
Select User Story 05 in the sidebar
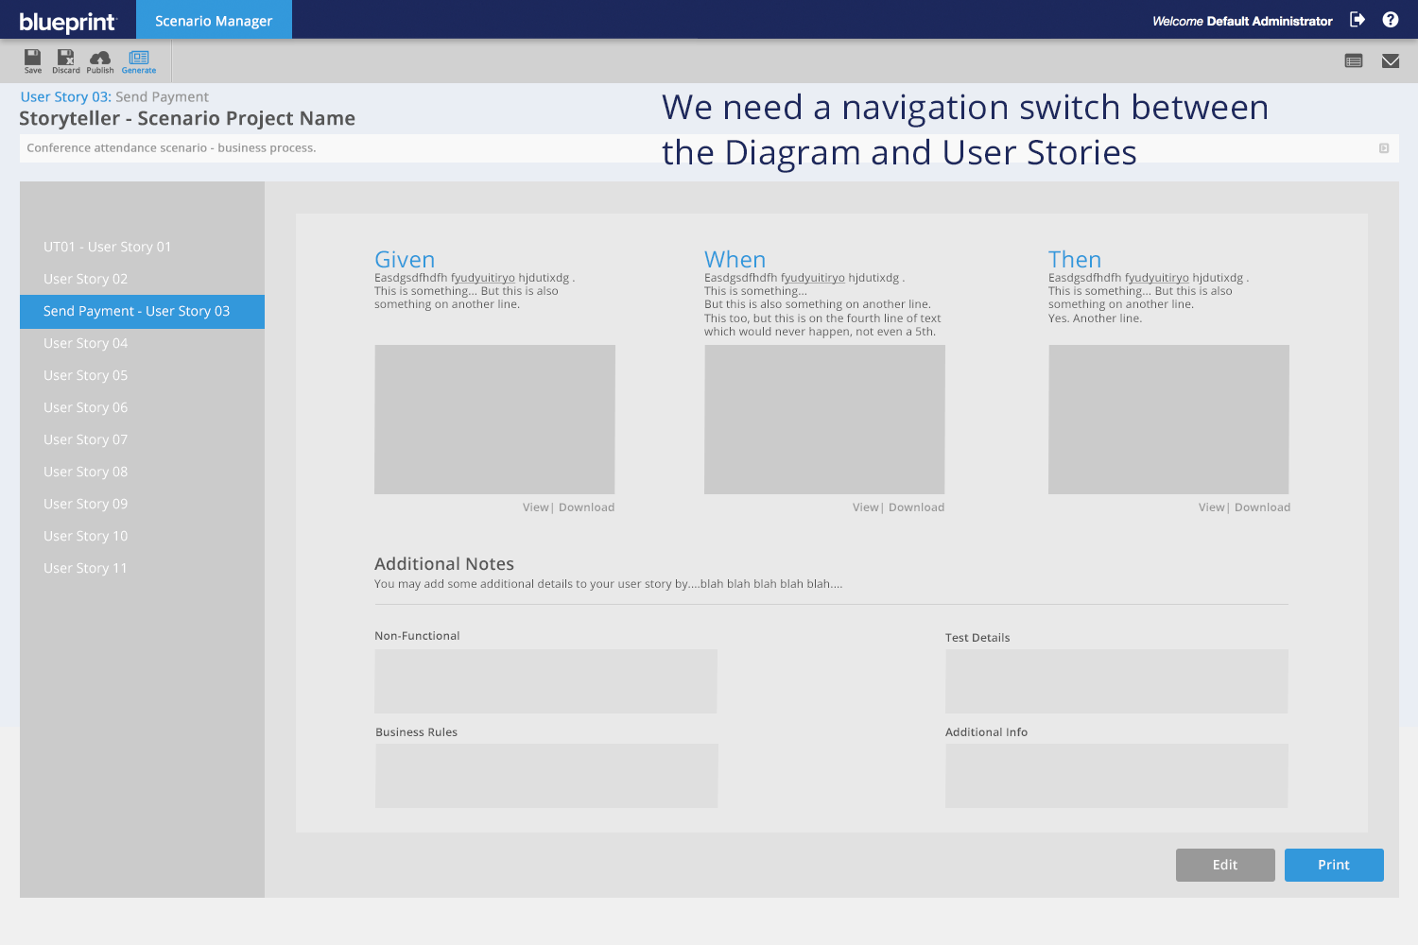(142, 375)
